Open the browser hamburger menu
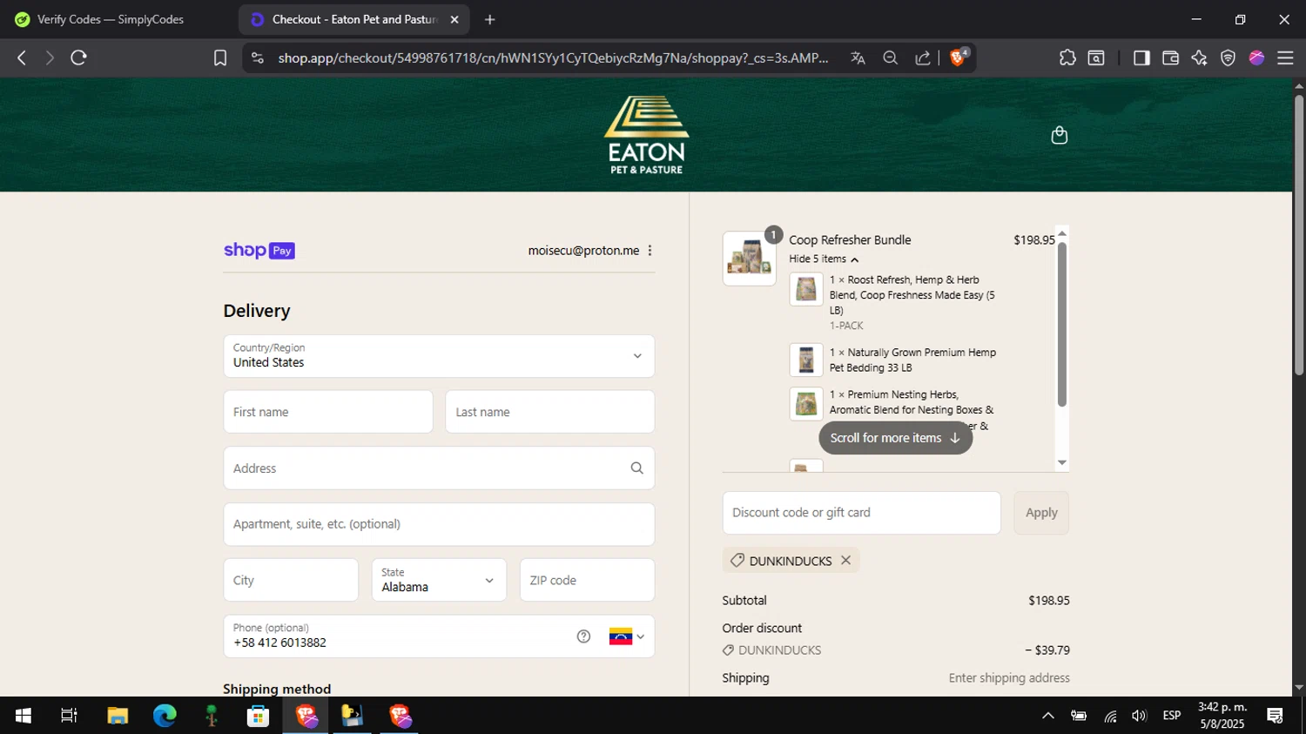The width and height of the screenshot is (1306, 734). tap(1285, 58)
